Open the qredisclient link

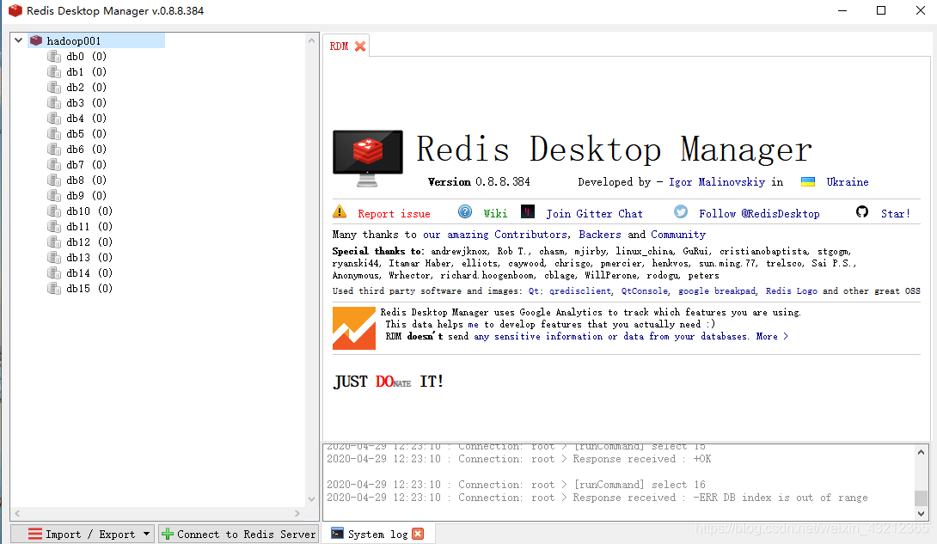click(581, 290)
